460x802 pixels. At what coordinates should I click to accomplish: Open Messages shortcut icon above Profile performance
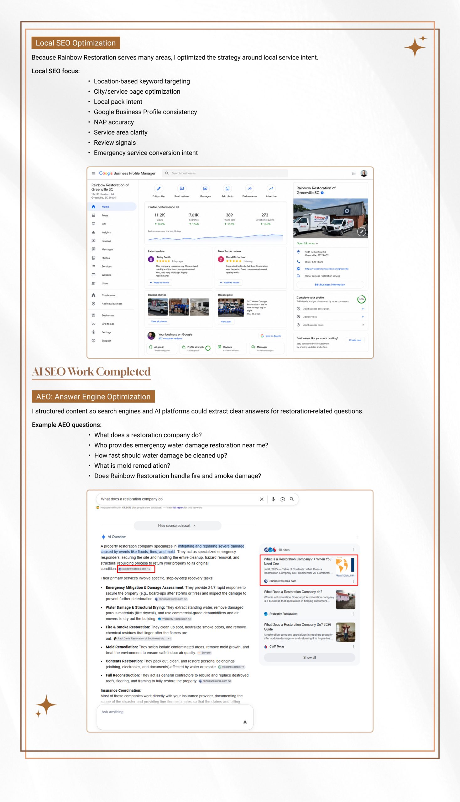coord(205,189)
